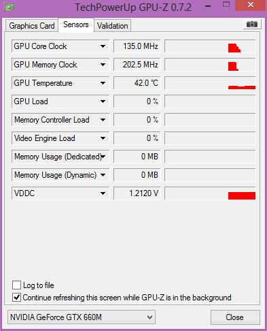Viewport: 267px width, 331px height.
Task: Minimize the GPU-Z window
Action: click(208, 6)
